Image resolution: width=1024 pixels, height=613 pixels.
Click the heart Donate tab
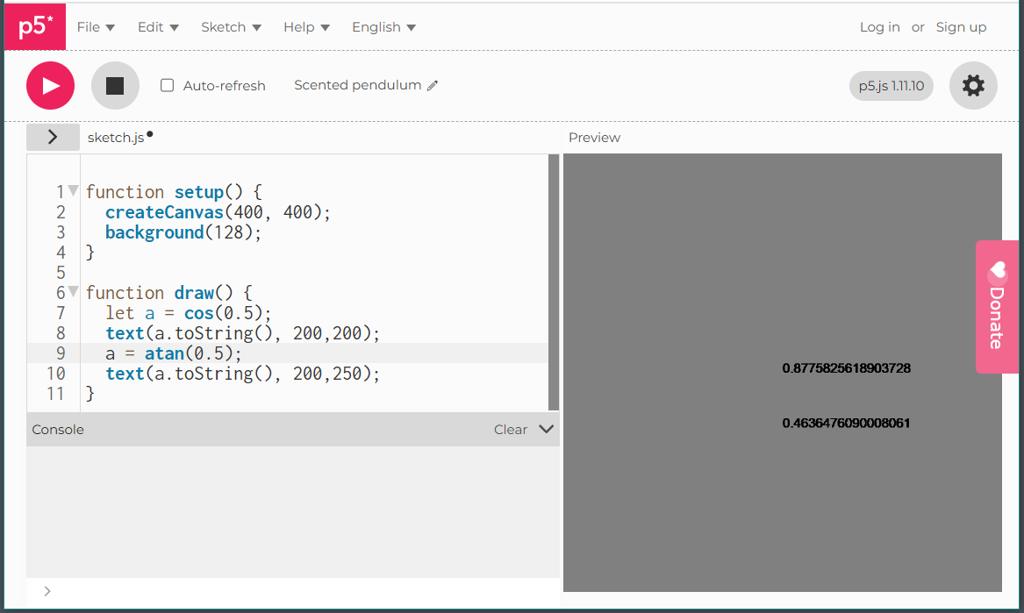(997, 306)
